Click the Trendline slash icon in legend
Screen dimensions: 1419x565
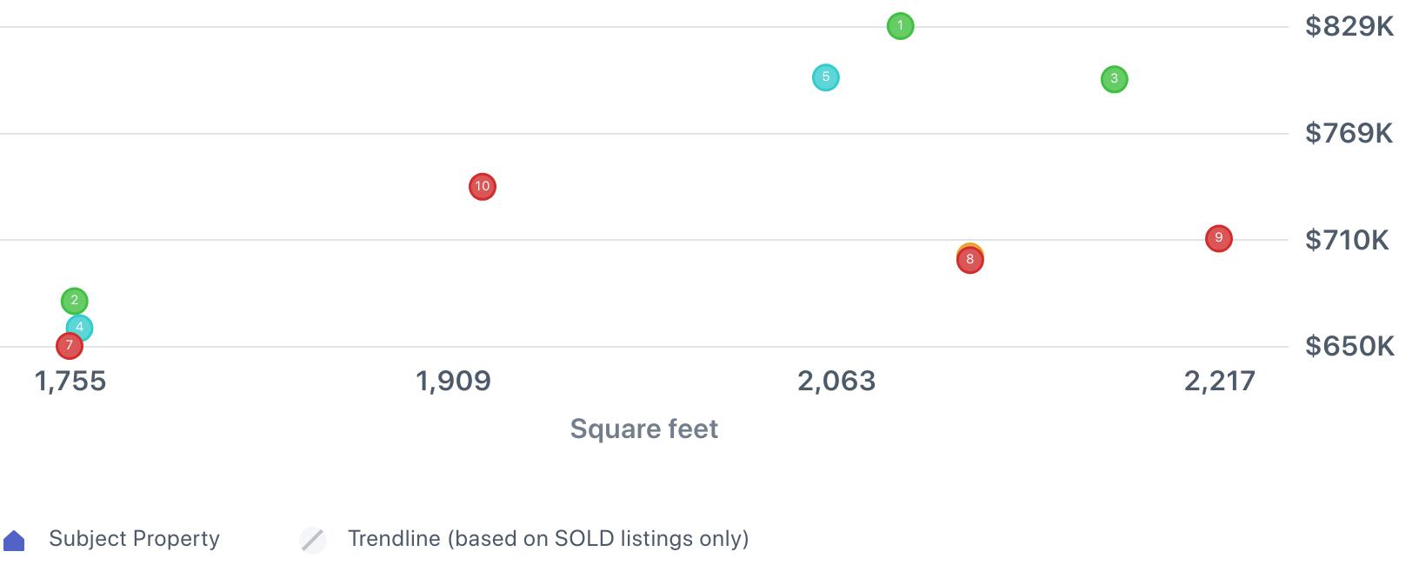[x=313, y=540]
